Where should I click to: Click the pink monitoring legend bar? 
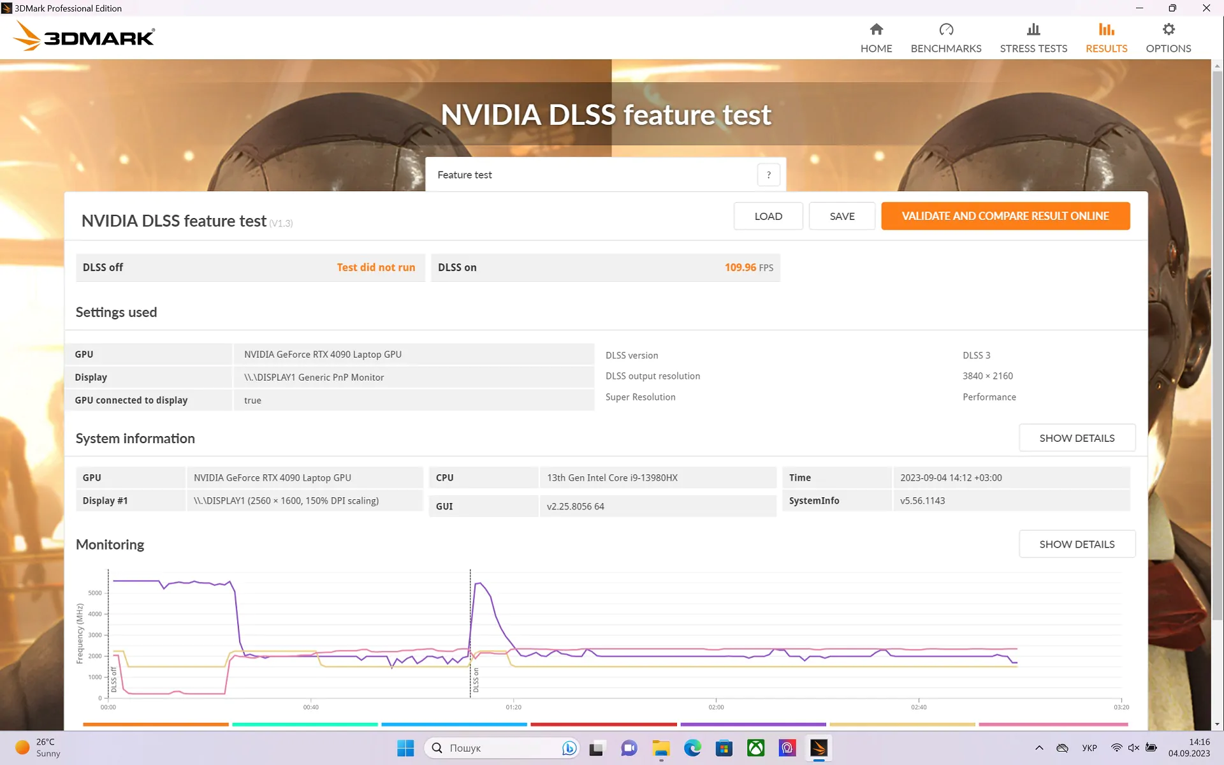[1053, 724]
